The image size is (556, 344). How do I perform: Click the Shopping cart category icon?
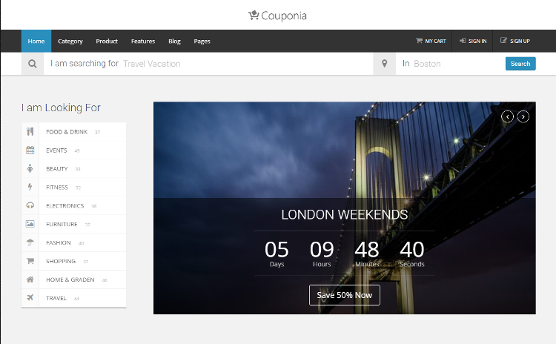(30, 261)
